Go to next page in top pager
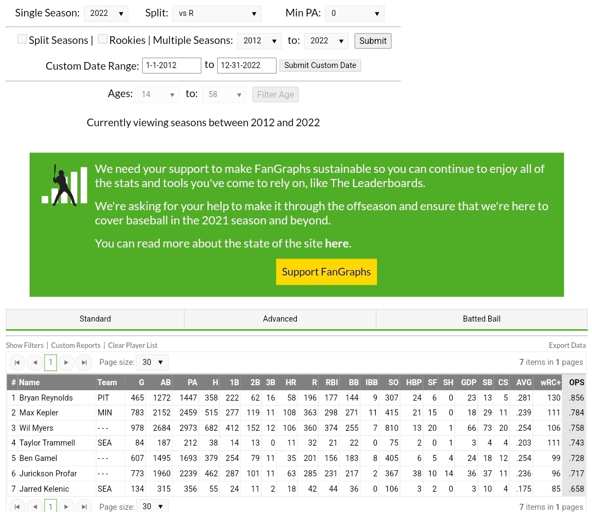Screen dimensions: 592x512 [x=66, y=363]
